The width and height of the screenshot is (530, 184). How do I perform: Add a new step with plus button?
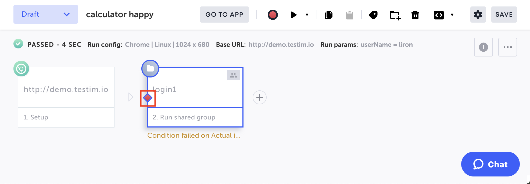[x=259, y=97]
